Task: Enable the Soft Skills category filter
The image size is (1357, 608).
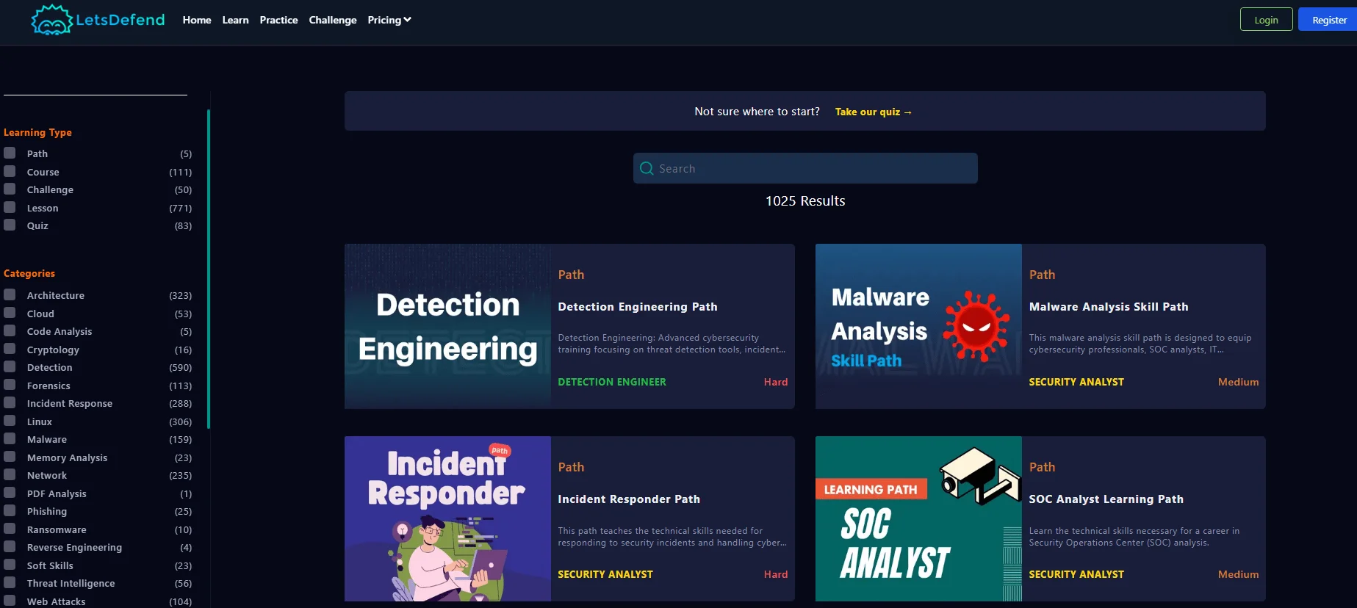Action: coord(10,565)
